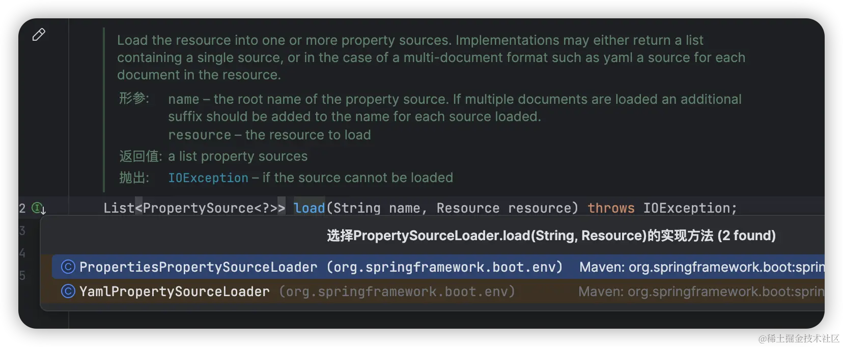Image resolution: width=843 pixels, height=347 pixels.
Task: Click line number 3 in gutter
Action: pos(22,230)
